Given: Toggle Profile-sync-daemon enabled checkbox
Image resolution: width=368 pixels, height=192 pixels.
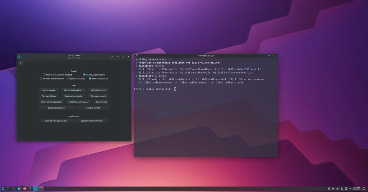Looking at the screenshot, I should [x=44, y=75].
